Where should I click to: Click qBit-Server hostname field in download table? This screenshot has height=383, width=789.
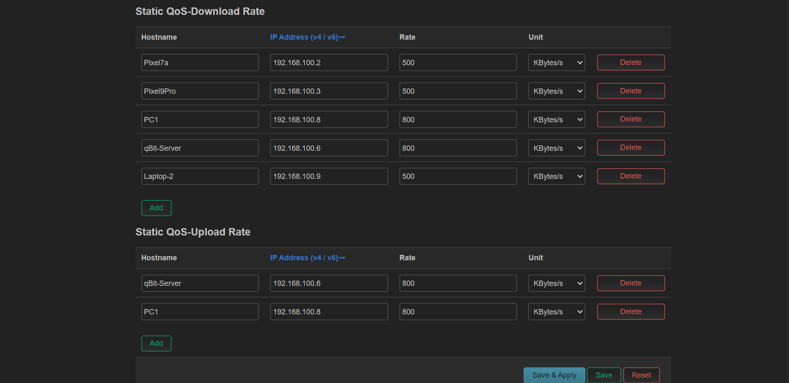(x=200, y=148)
